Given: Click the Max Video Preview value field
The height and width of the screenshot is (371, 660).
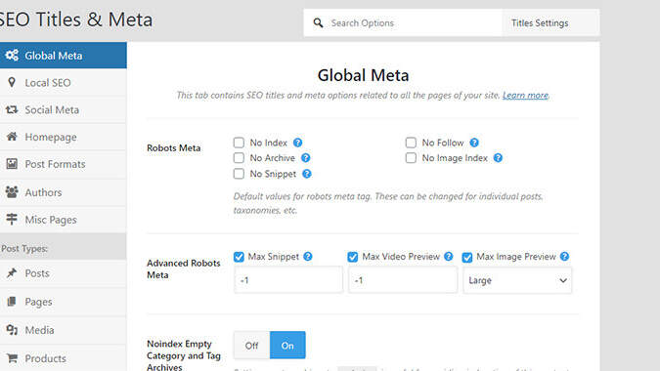Looking at the screenshot, I should (x=403, y=280).
